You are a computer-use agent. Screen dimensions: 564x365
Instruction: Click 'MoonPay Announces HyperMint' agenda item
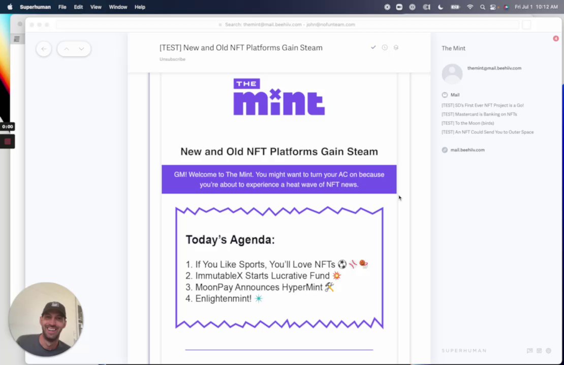(260, 287)
